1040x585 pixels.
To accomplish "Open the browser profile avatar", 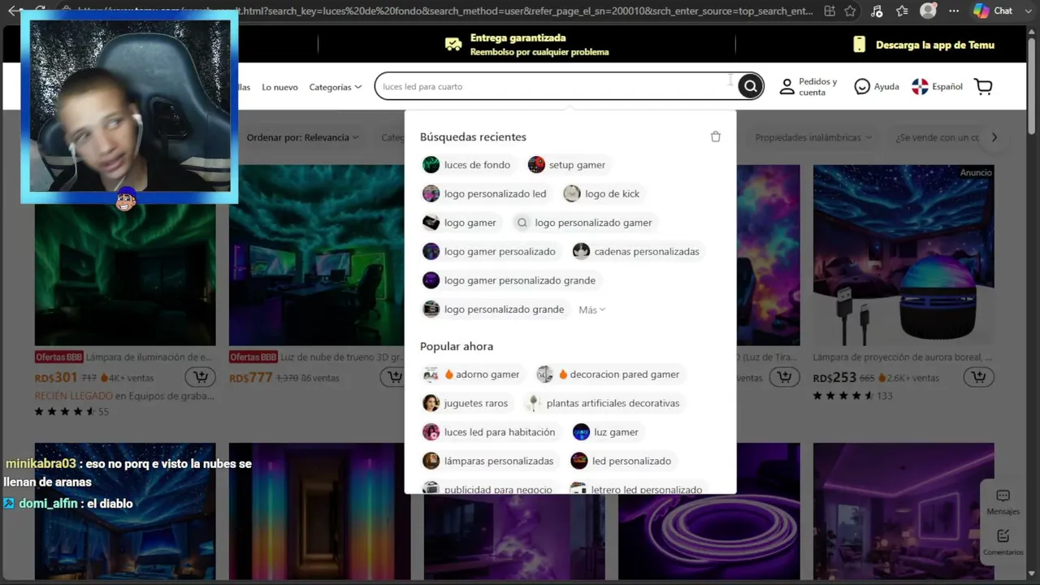I will [928, 11].
